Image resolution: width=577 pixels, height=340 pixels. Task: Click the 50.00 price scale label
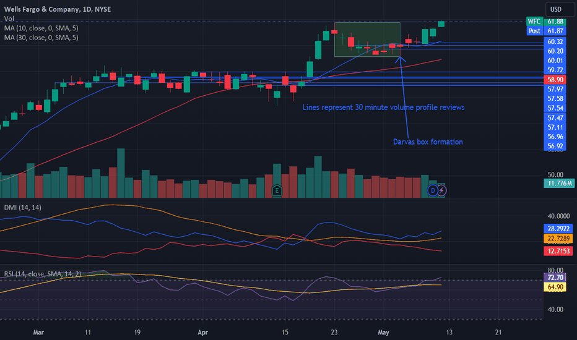(555, 174)
